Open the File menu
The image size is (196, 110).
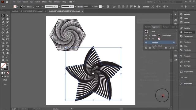pos(14,2)
